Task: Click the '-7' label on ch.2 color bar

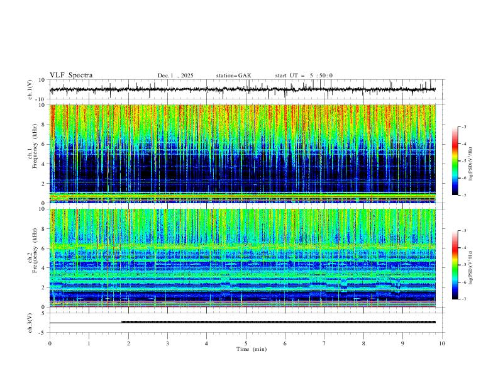Action: [x=464, y=299]
